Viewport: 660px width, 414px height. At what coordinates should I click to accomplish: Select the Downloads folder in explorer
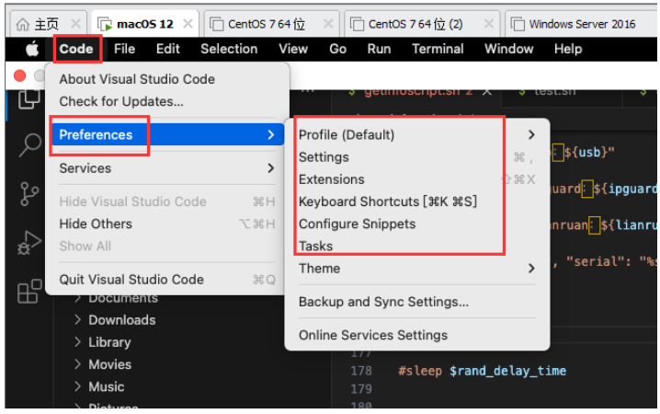(122, 320)
